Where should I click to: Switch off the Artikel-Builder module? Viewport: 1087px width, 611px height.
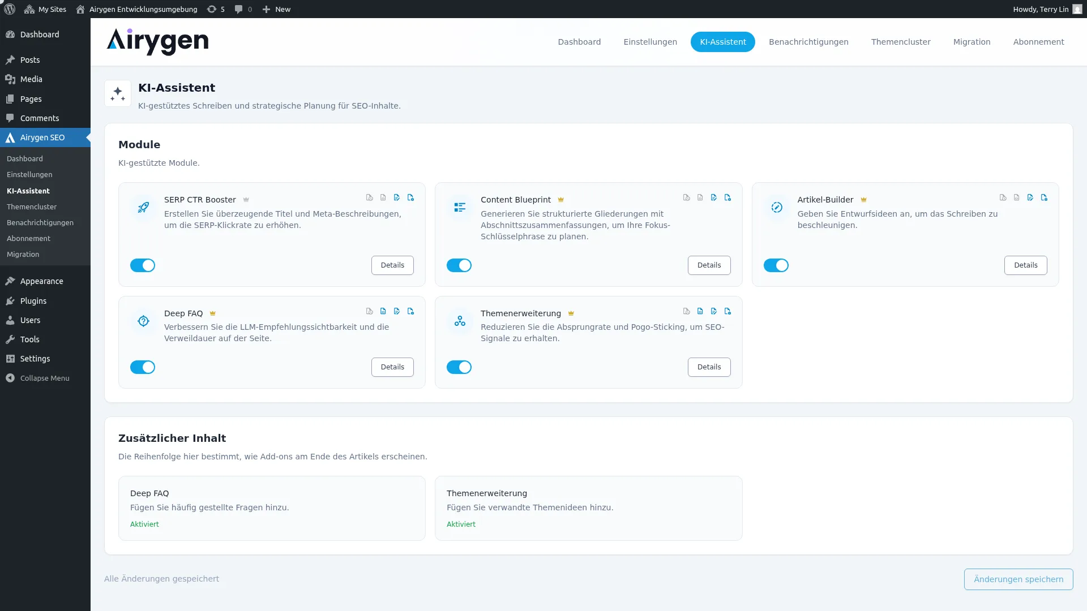point(776,265)
